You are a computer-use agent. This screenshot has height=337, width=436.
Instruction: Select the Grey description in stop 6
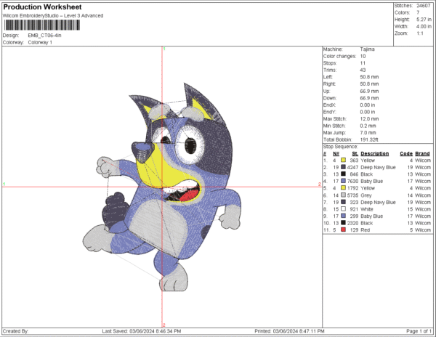click(366, 195)
